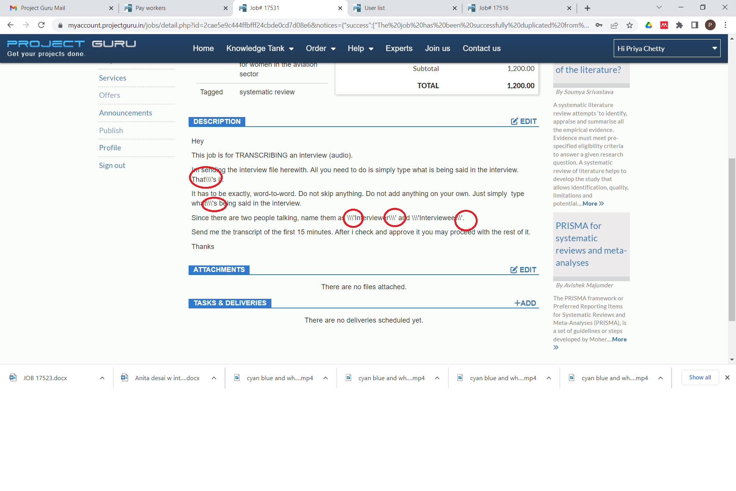The height and width of the screenshot is (491, 736).
Task: Click the page vertical scrollbar thumb
Action: [x=732, y=240]
